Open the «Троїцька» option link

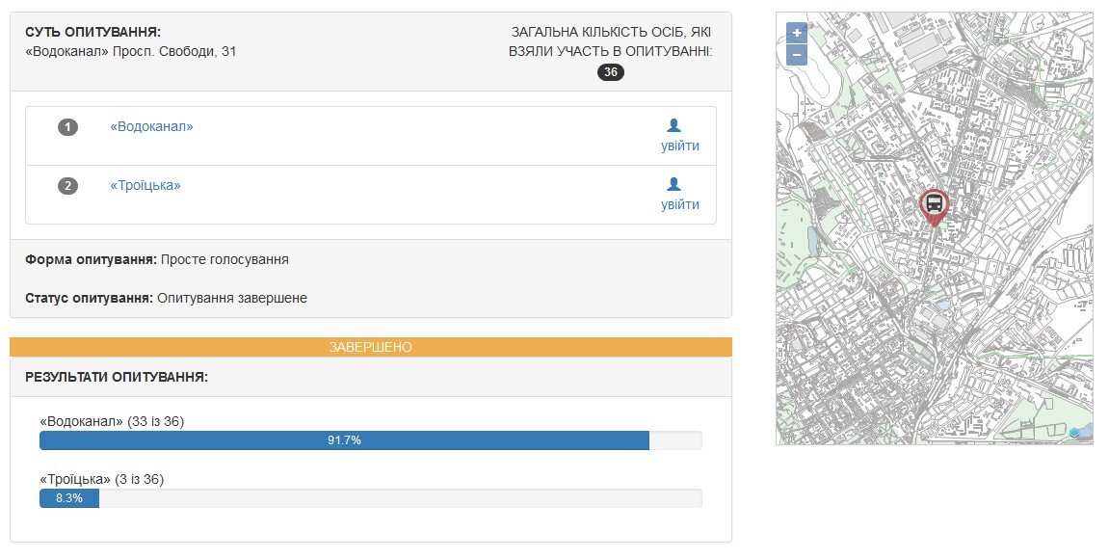click(x=145, y=185)
